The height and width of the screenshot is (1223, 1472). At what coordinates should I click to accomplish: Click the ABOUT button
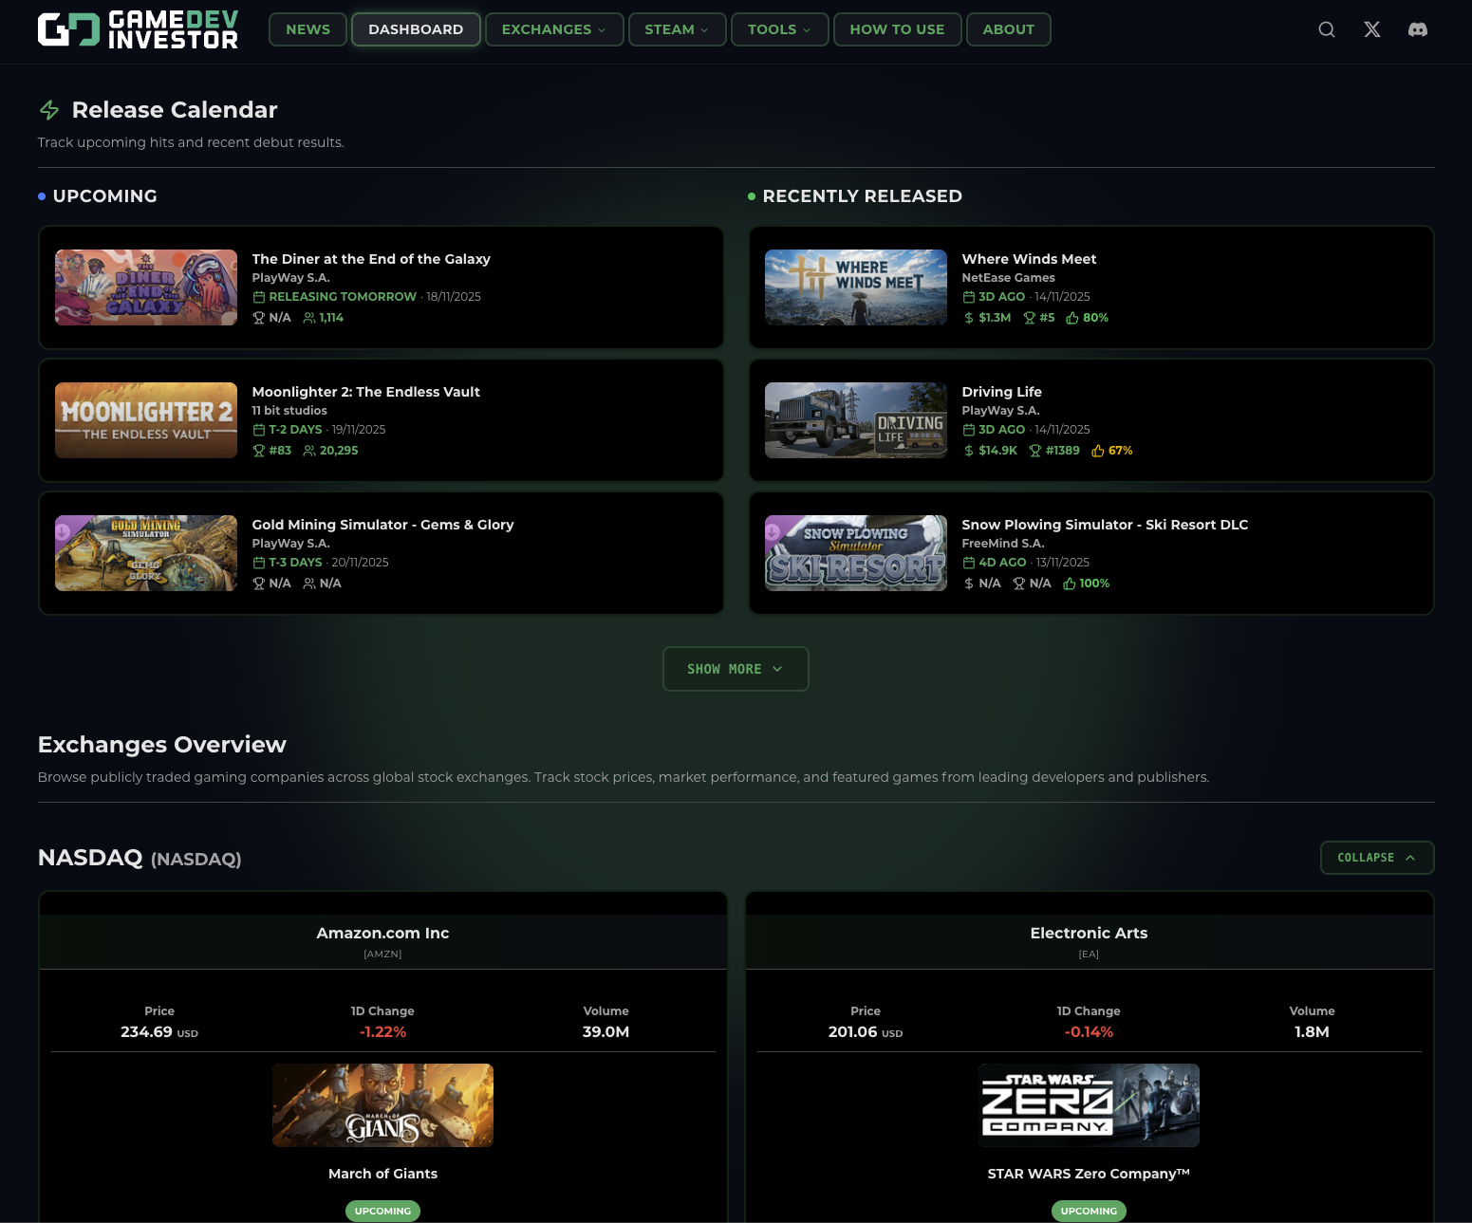1008,29
